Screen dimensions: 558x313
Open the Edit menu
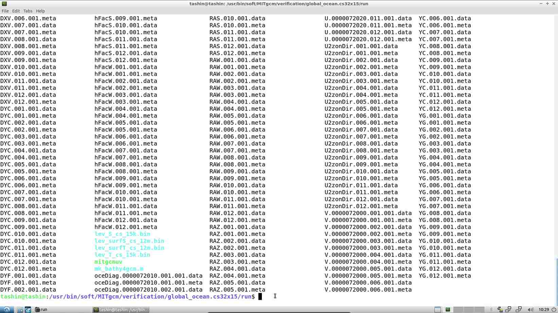click(x=16, y=11)
